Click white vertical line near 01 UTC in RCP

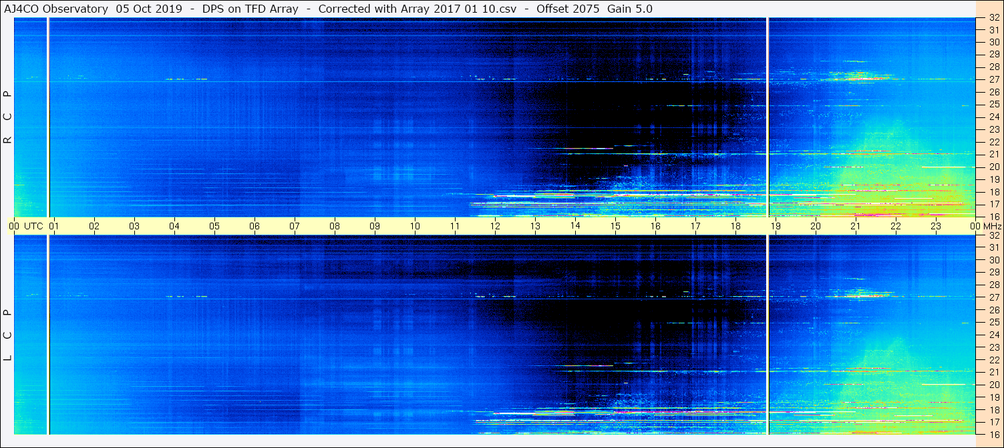click(x=48, y=117)
